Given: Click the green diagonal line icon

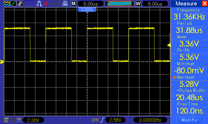Looking at the screenshot, I should pyautogui.click(x=13, y=3).
